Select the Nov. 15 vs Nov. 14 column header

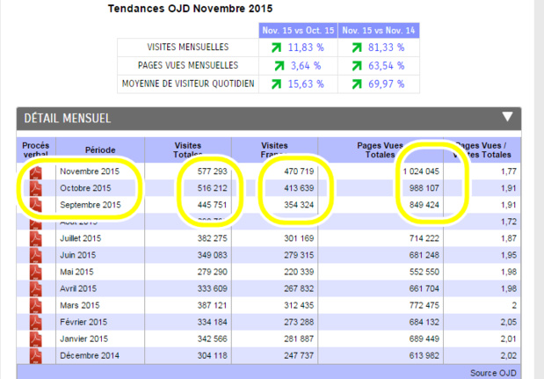[x=379, y=31]
